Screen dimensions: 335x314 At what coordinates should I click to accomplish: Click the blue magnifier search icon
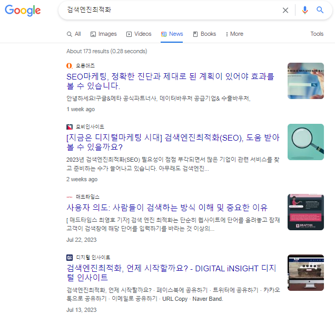pos(320,10)
